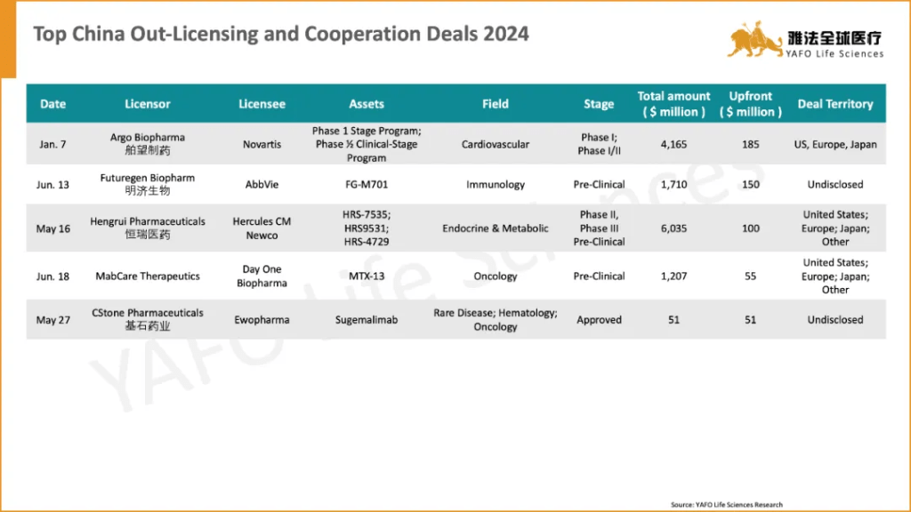Click the 6,035 total amount value
Image resolution: width=911 pixels, height=512 pixels.
(674, 228)
